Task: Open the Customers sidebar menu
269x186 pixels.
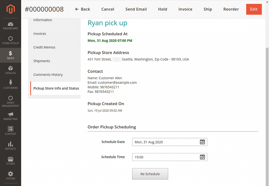Action: (x=10, y=85)
